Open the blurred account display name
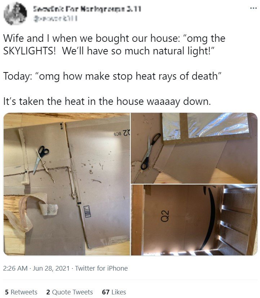 click(x=87, y=9)
